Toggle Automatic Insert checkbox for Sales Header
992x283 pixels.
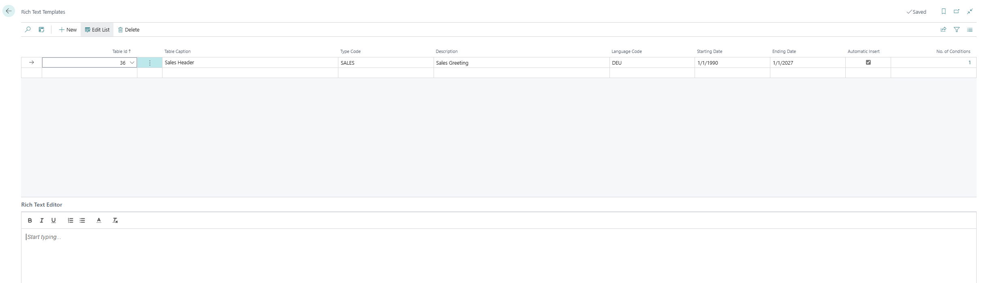coord(868,62)
